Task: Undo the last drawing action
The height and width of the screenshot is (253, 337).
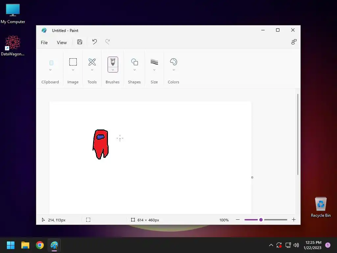Action: (x=94, y=42)
